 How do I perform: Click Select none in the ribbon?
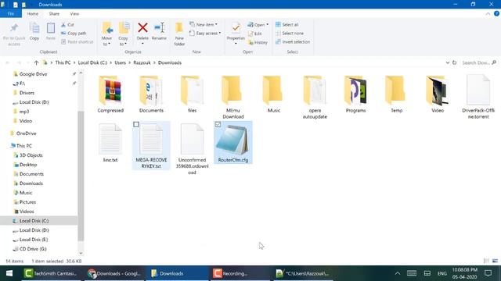coord(290,33)
